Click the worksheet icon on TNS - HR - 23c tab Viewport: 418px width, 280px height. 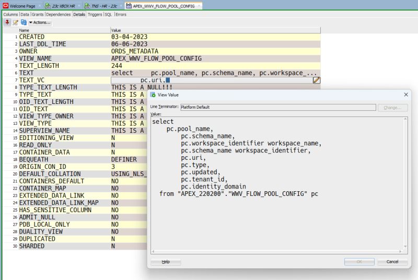pos(87,6)
